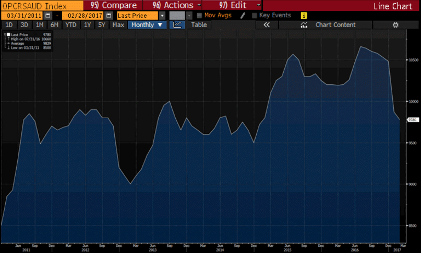Viewport: 421px width, 253px height.
Task: Click the end date field 02/28/2017
Action: (83, 16)
